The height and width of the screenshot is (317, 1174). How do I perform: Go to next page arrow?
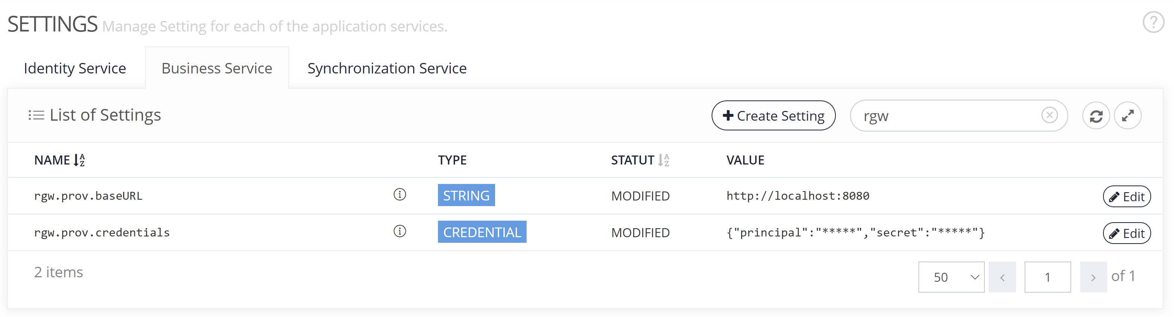point(1093,277)
